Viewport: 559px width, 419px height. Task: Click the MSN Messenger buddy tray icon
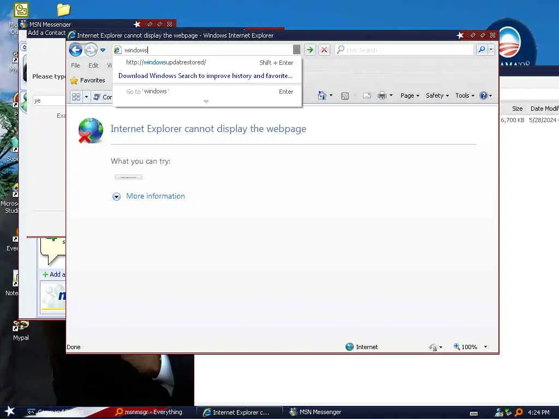[499, 412]
